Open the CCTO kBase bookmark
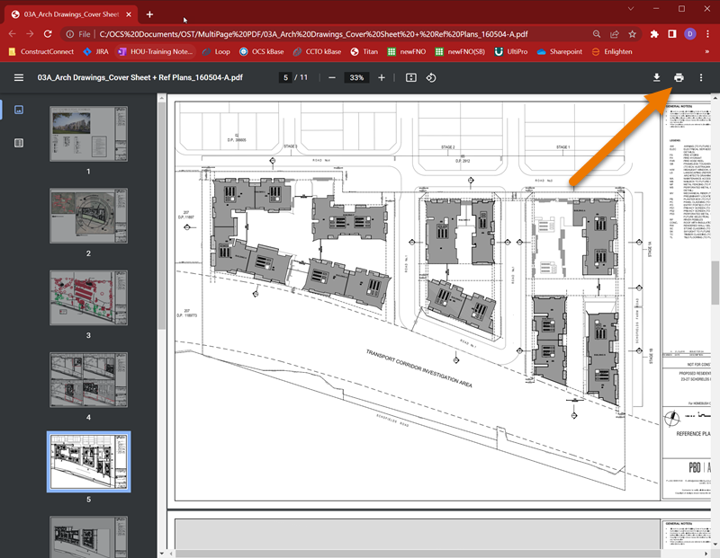The width and height of the screenshot is (720, 558). [318, 52]
